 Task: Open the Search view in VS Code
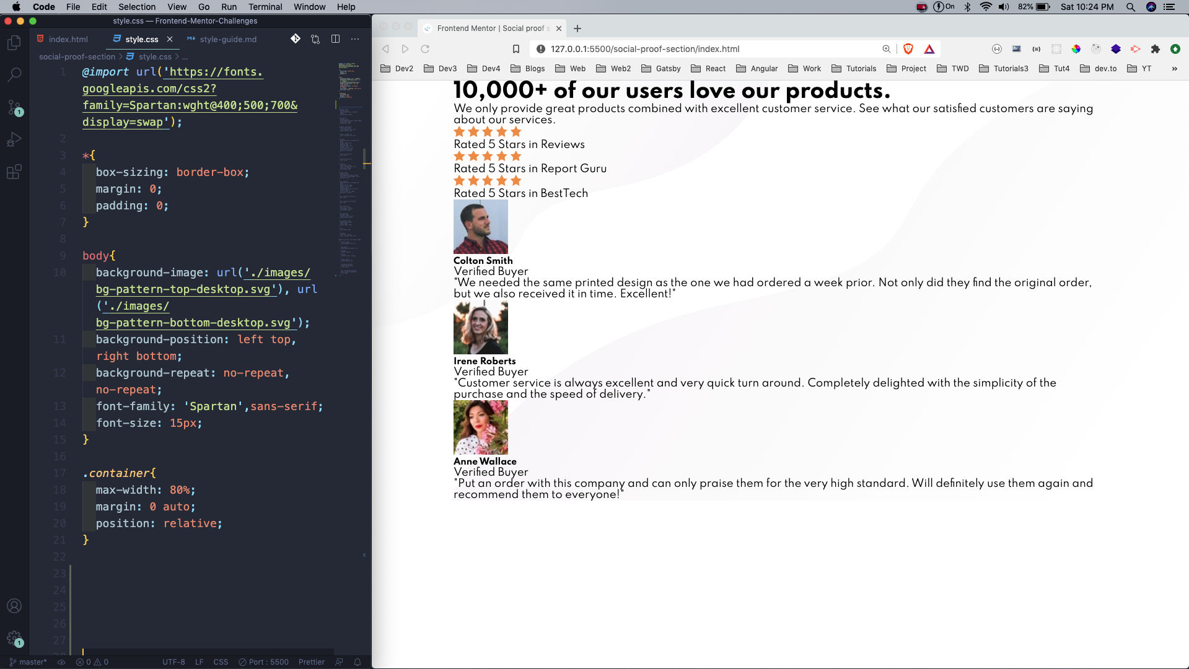point(14,74)
